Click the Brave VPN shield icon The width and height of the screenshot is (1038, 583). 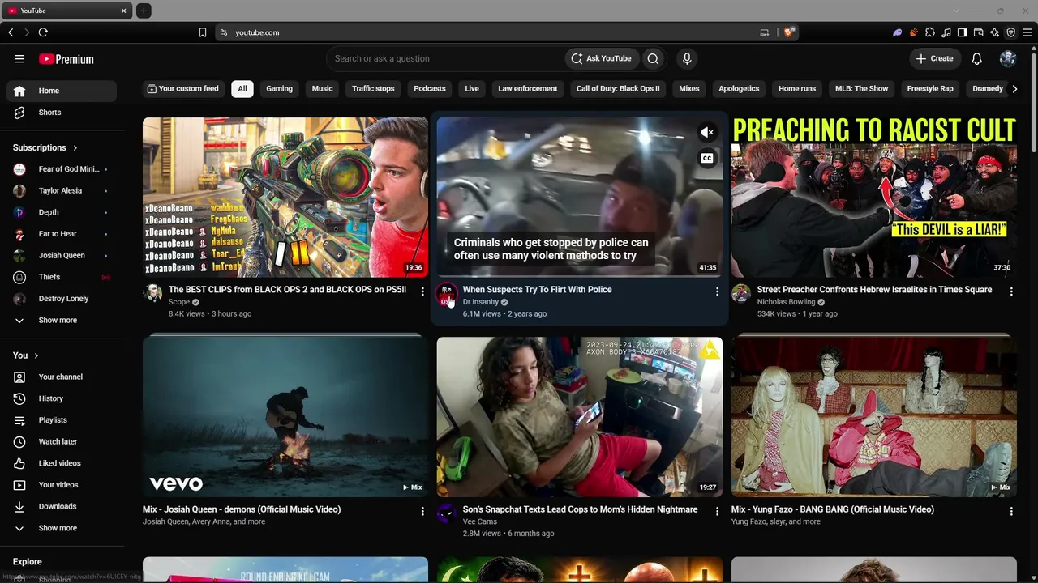click(x=1011, y=32)
